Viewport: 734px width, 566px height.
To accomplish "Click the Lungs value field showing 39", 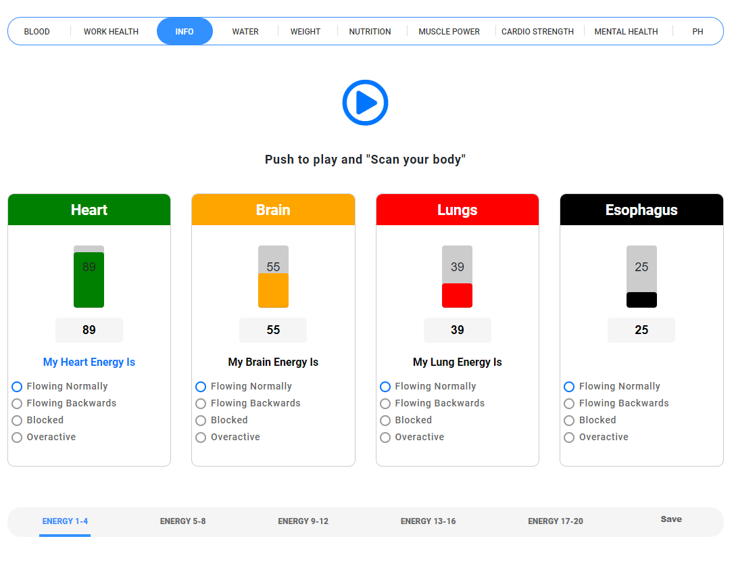I will 457,330.
